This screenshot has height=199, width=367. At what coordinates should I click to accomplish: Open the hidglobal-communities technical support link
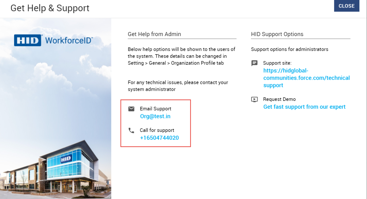[306, 78]
